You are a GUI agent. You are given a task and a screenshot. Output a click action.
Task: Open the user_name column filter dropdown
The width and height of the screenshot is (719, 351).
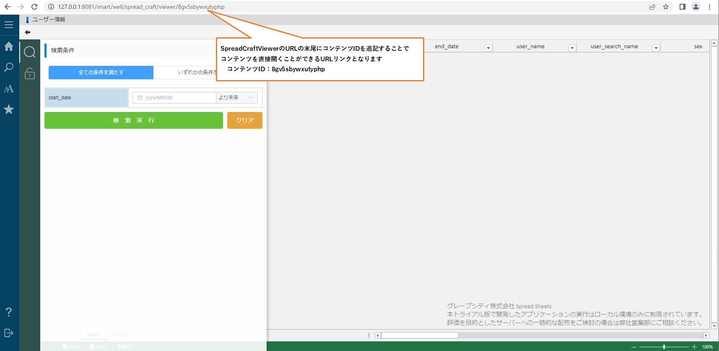[x=572, y=48]
